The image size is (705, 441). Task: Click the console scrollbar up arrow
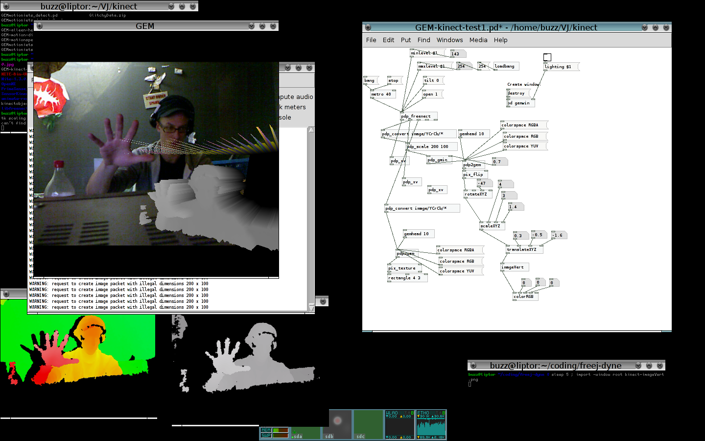point(311,129)
